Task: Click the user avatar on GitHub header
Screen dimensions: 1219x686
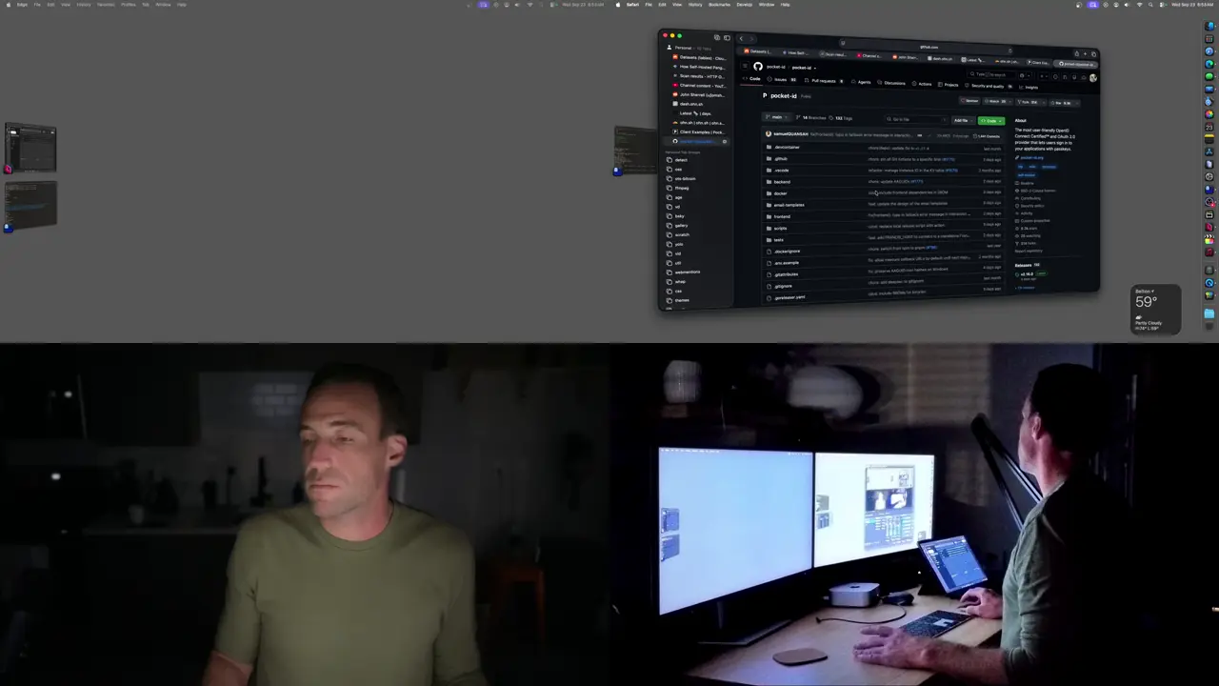Action: [x=1093, y=78]
